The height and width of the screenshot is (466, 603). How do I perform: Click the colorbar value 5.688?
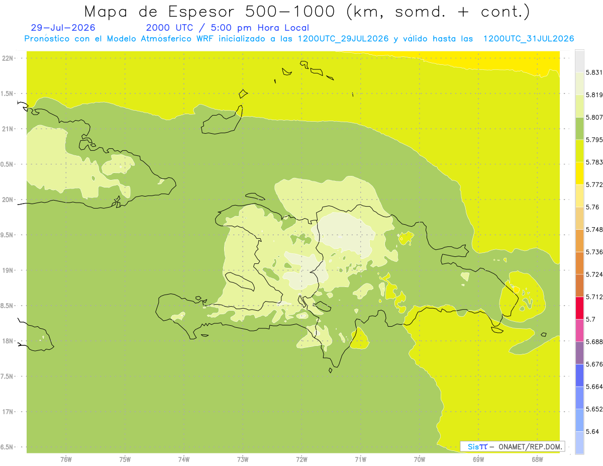tap(594, 341)
